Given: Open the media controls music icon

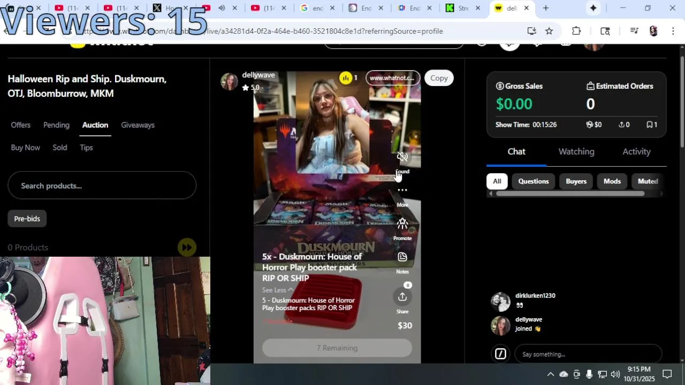Looking at the screenshot, I should [x=634, y=31].
